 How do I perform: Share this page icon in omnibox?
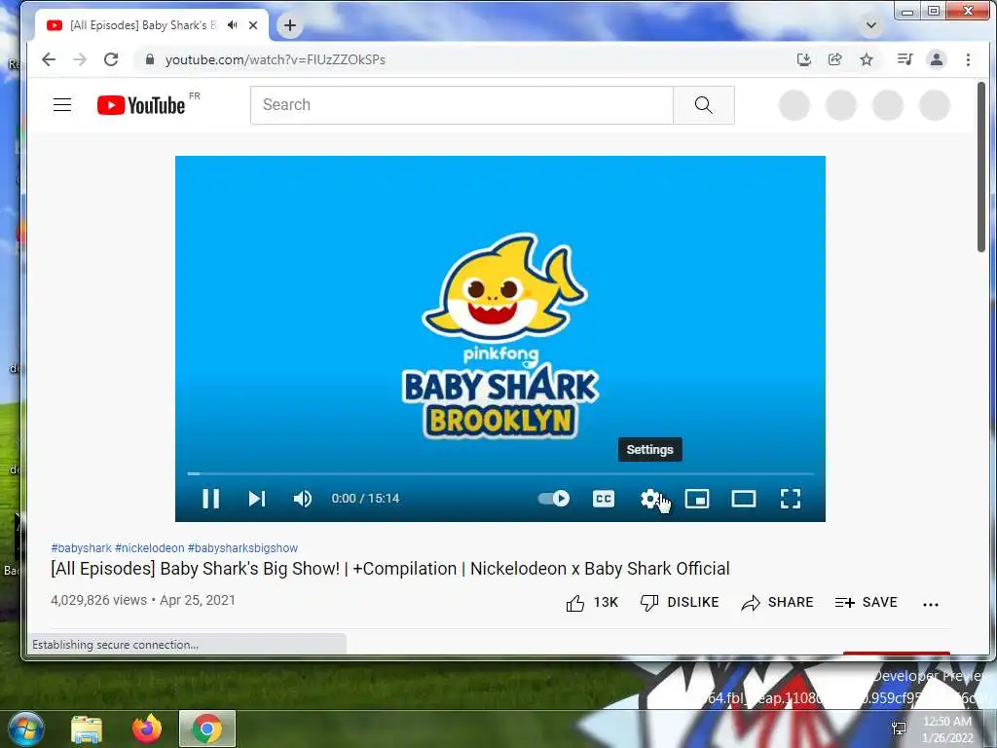(834, 59)
